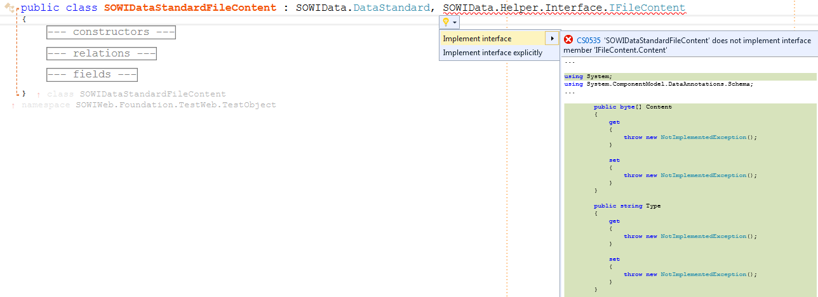Click the class SOWIDataStandardFileContent closing hint

click(x=136, y=94)
